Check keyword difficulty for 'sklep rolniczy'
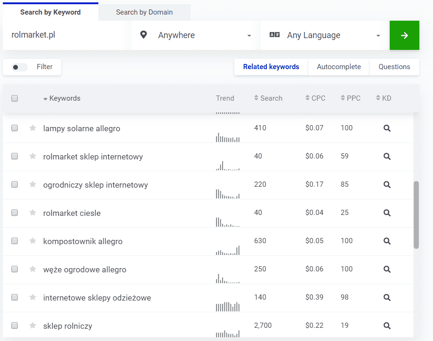This screenshot has width=433, height=341. coord(387,325)
